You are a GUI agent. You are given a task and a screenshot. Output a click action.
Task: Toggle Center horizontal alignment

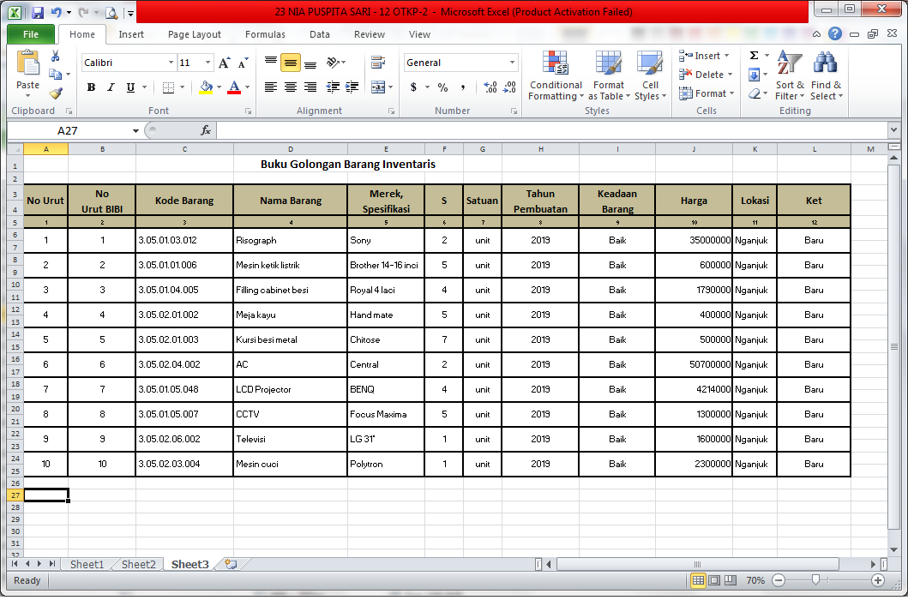coord(291,87)
